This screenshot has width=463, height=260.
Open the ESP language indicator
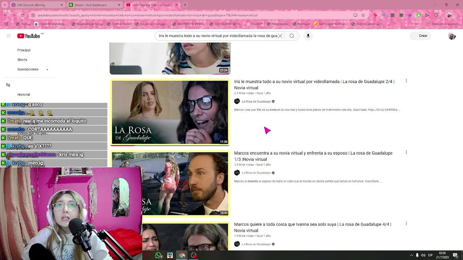coord(430,255)
